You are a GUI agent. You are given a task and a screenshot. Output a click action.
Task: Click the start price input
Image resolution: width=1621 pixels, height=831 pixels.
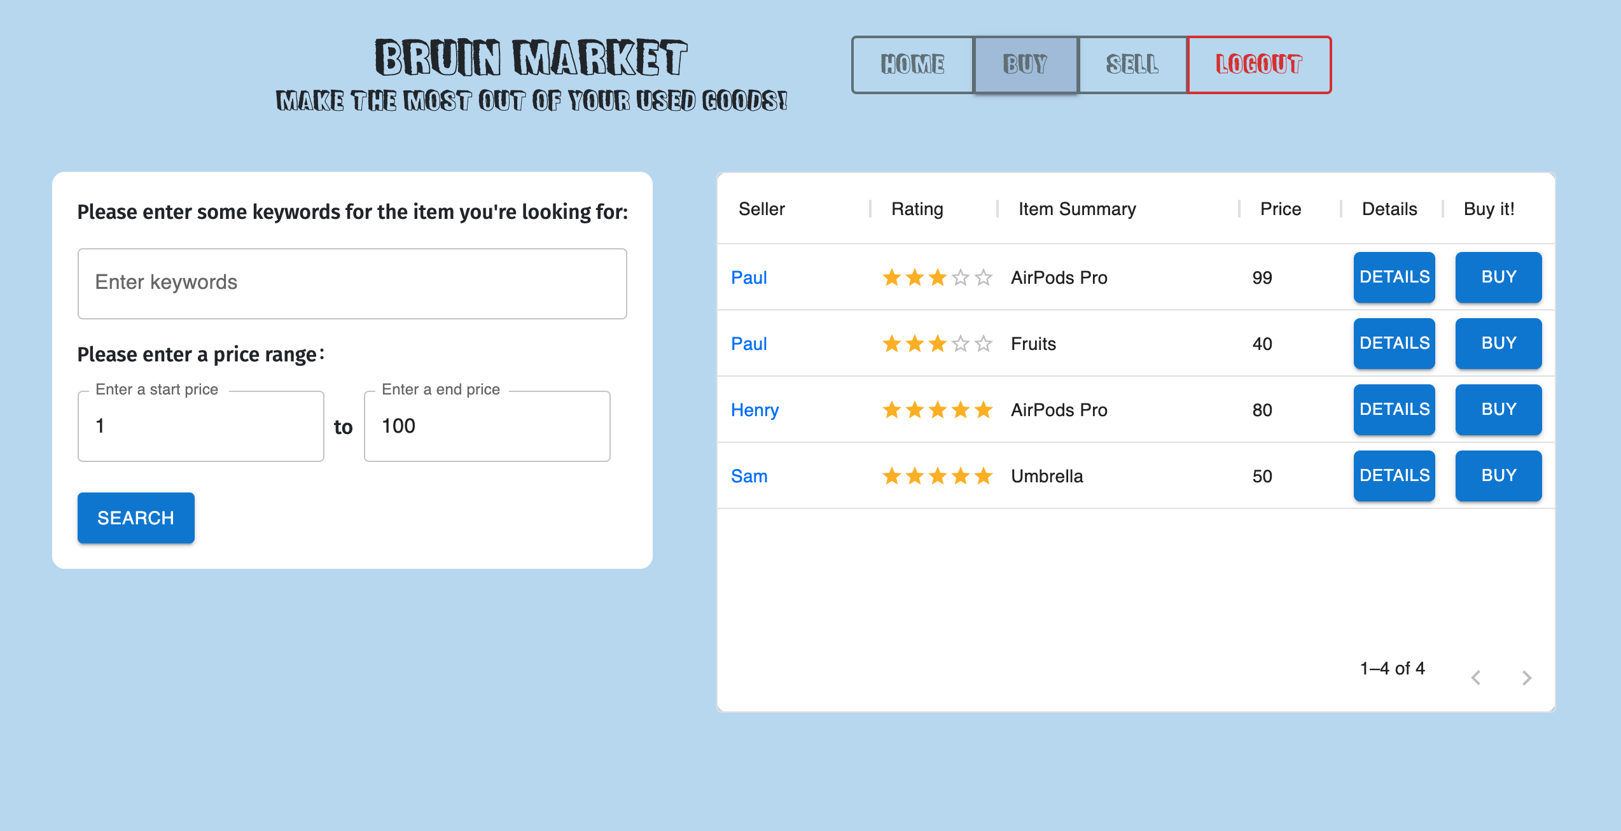pos(200,426)
